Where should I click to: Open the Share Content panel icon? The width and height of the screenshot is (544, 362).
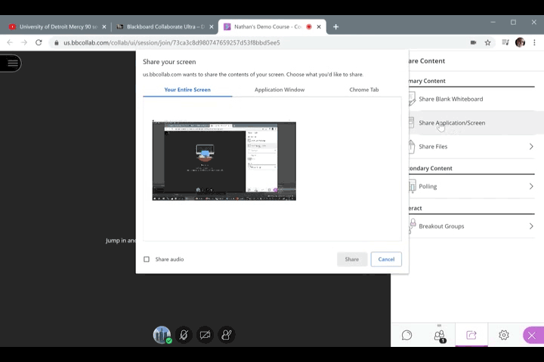pos(471,335)
